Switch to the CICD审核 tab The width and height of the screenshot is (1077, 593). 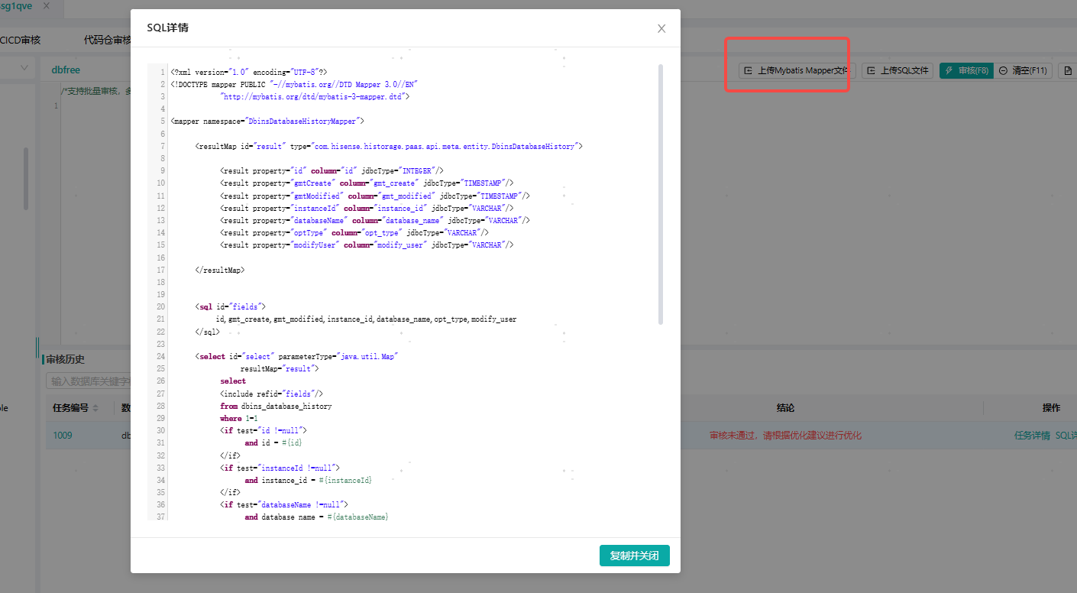point(20,40)
